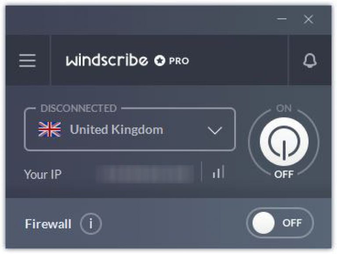
Task: Click the OFF label below power button
Action: tap(284, 175)
